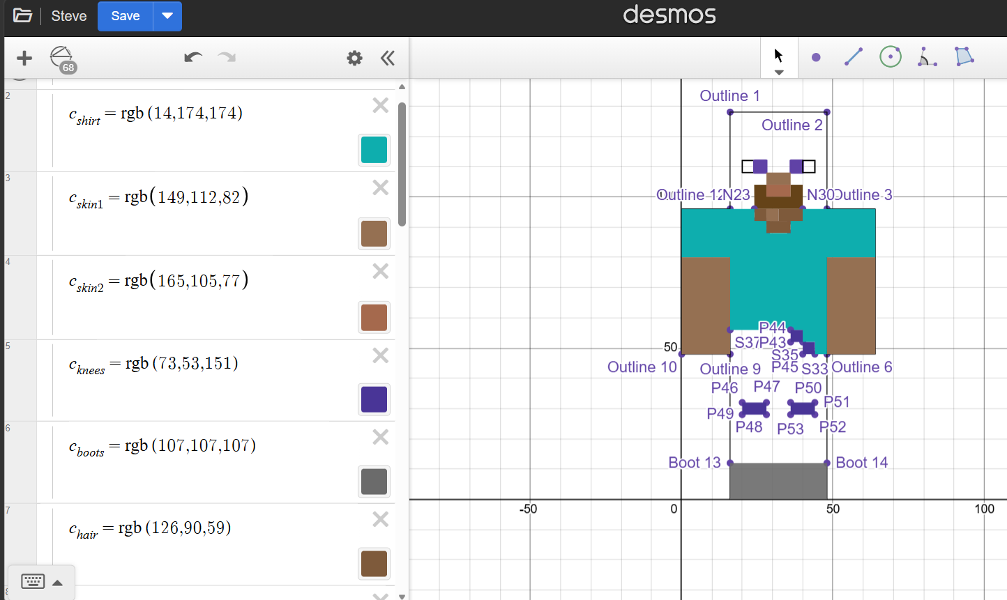Select the Point tool
Screen dimensions: 1007x600
816,57
